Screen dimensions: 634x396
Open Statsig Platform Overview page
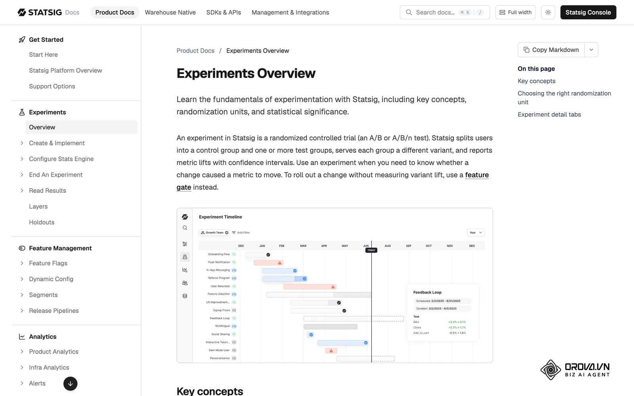(x=65, y=70)
